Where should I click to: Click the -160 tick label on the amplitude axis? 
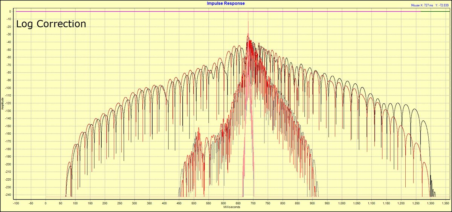coord(8,134)
